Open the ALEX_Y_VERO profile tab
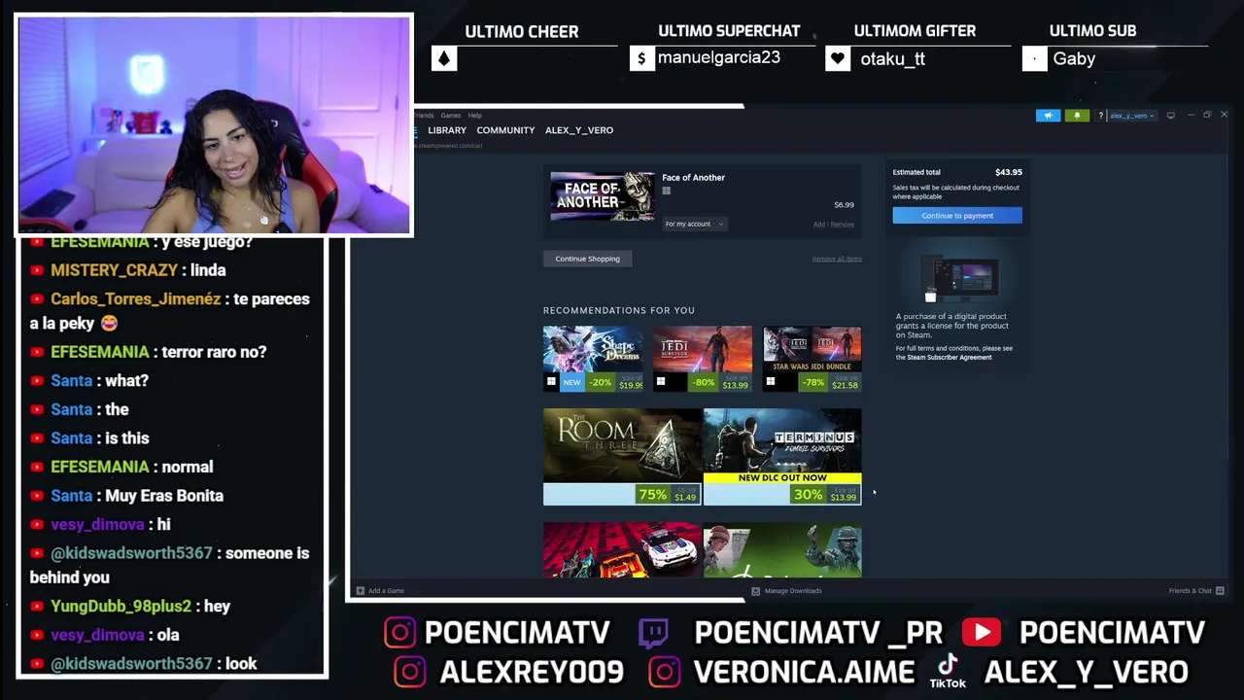Screen dimensions: 1244x700 [x=579, y=130]
